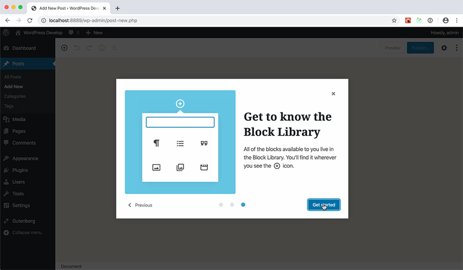
Task: Open the browser profile avatar
Action: pos(446,20)
